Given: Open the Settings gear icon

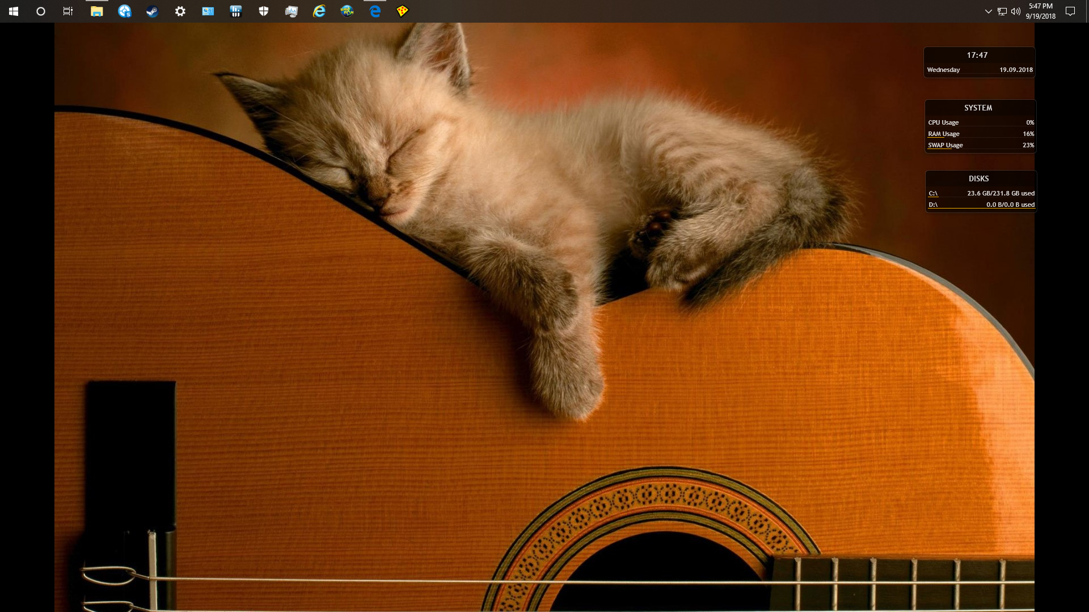Looking at the screenshot, I should tap(180, 11).
